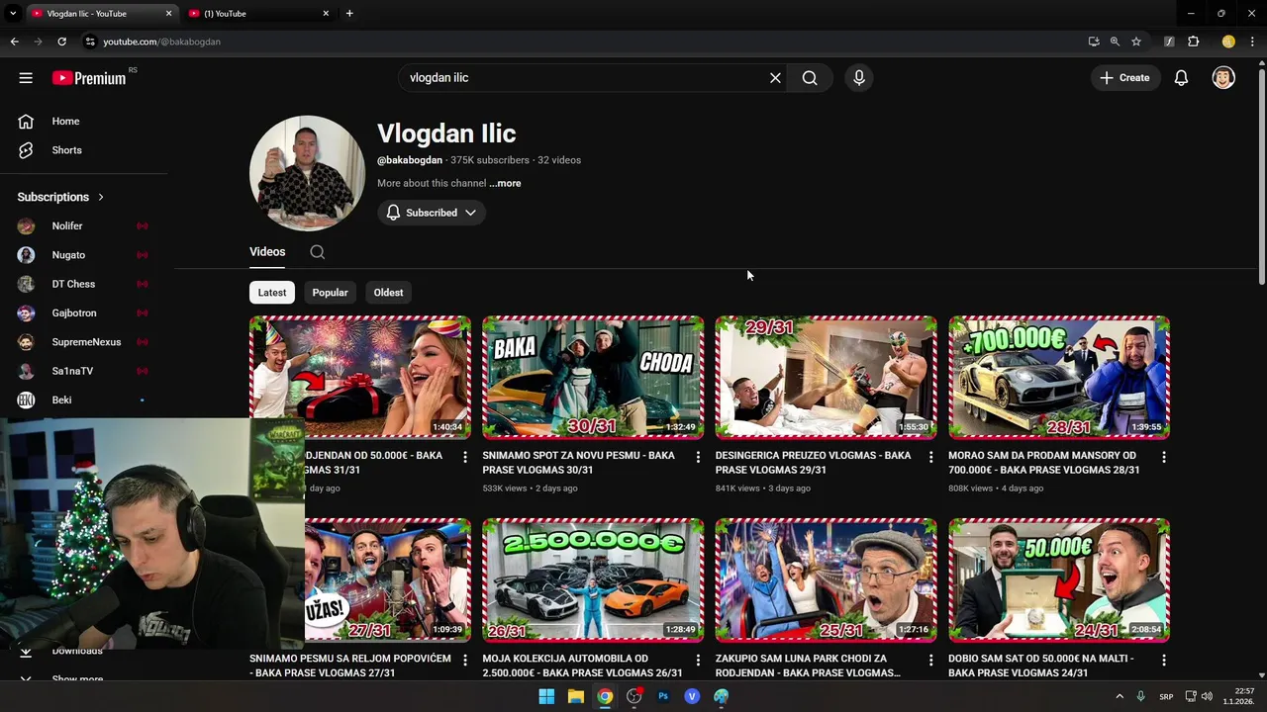Viewport: 1267px width, 712px height.
Task: Open the BAKA CHODA 30/31 thumbnail
Action: tap(593, 377)
